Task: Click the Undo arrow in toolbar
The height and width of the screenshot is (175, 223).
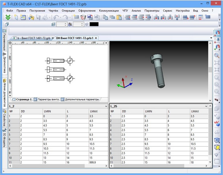Action: point(56,17)
